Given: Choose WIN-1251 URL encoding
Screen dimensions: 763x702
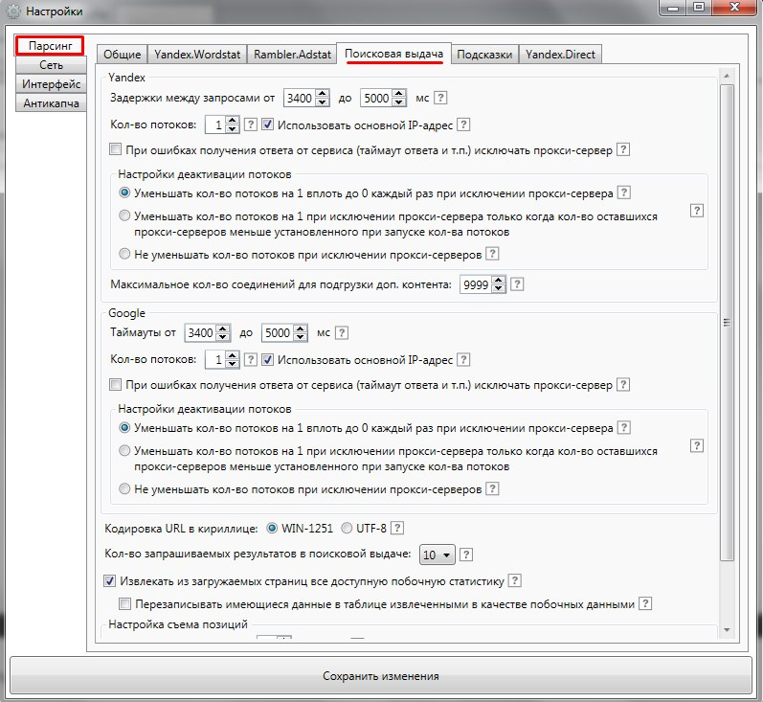Looking at the screenshot, I should click(272, 529).
